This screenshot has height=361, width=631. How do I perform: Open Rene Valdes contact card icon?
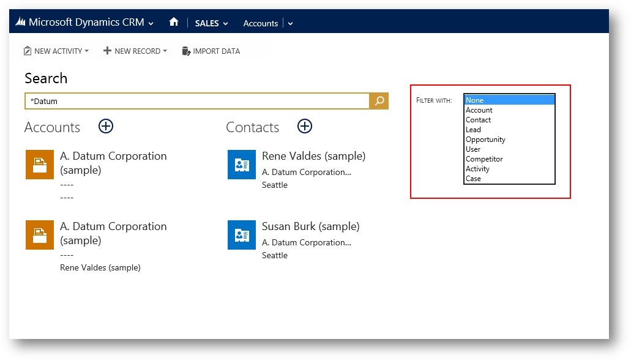242,165
